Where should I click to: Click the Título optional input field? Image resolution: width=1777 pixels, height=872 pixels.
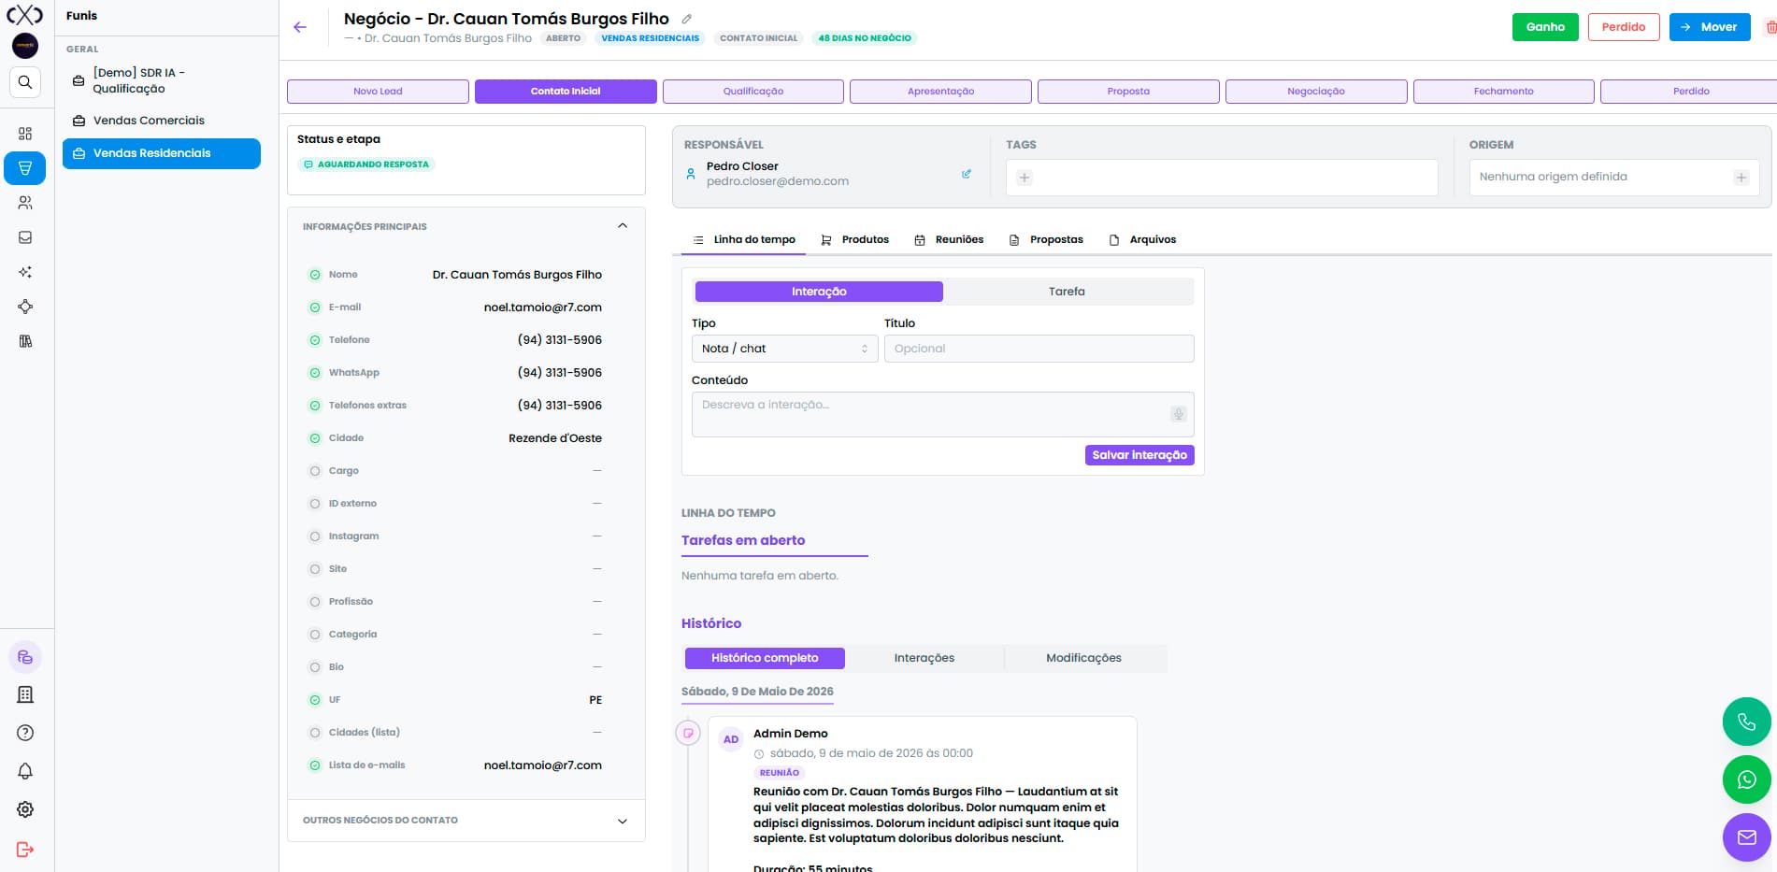(1039, 349)
